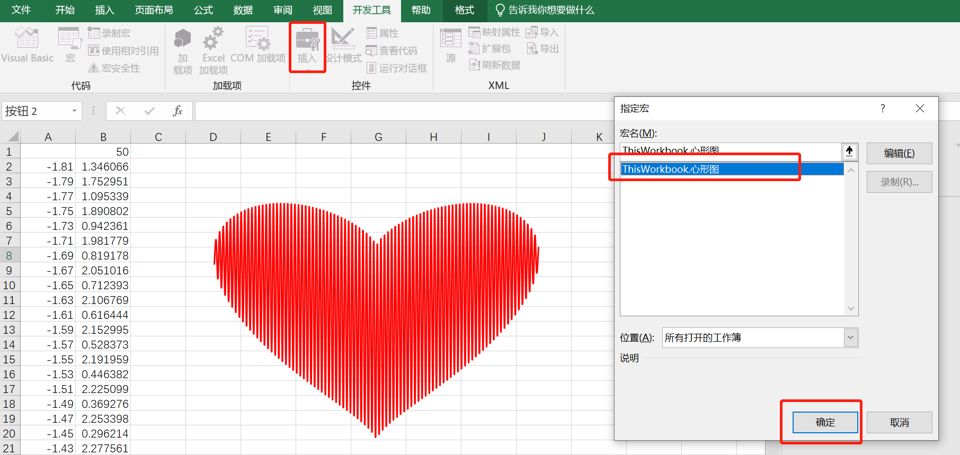960x455 pixels.
Task: Open the XML Source (源) pane
Action: 451,46
